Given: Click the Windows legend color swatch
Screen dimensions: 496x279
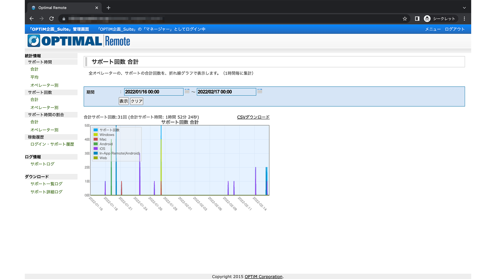Looking at the screenshot, I should 96,135.
